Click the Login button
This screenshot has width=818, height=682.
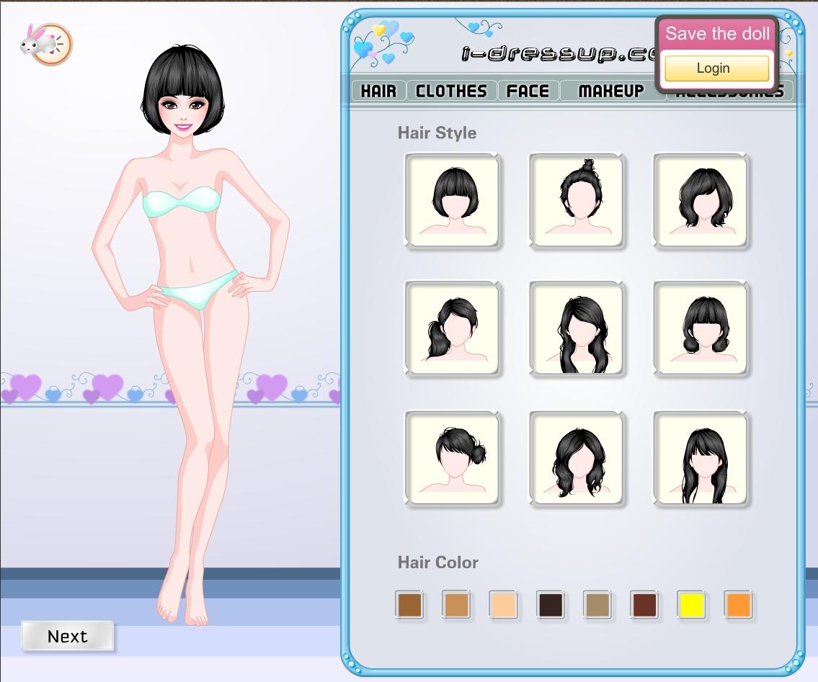click(x=716, y=69)
